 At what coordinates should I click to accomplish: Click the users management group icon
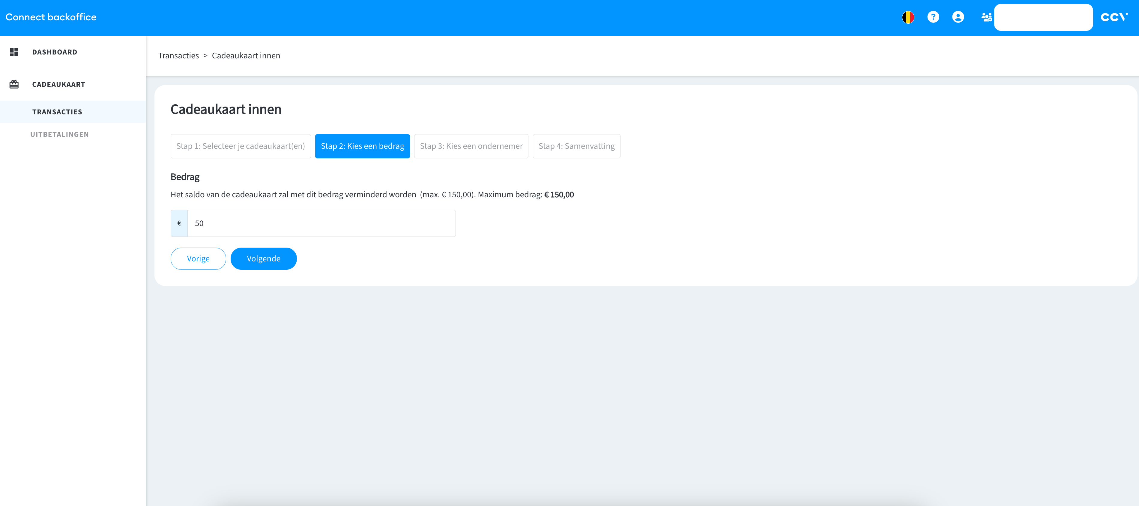pos(986,17)
